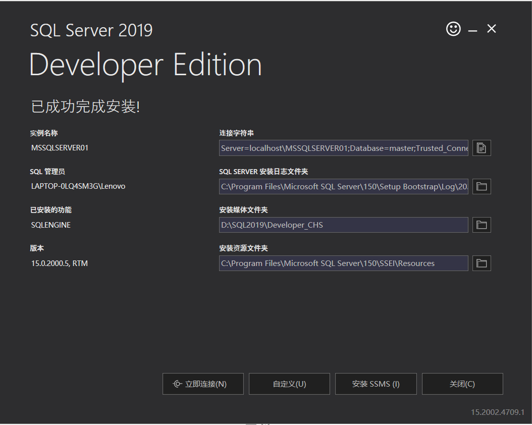The width and height of the screenshot is (532, 425).
Task: Open the SQL Server installation log folder
Action: coord(481,186)
